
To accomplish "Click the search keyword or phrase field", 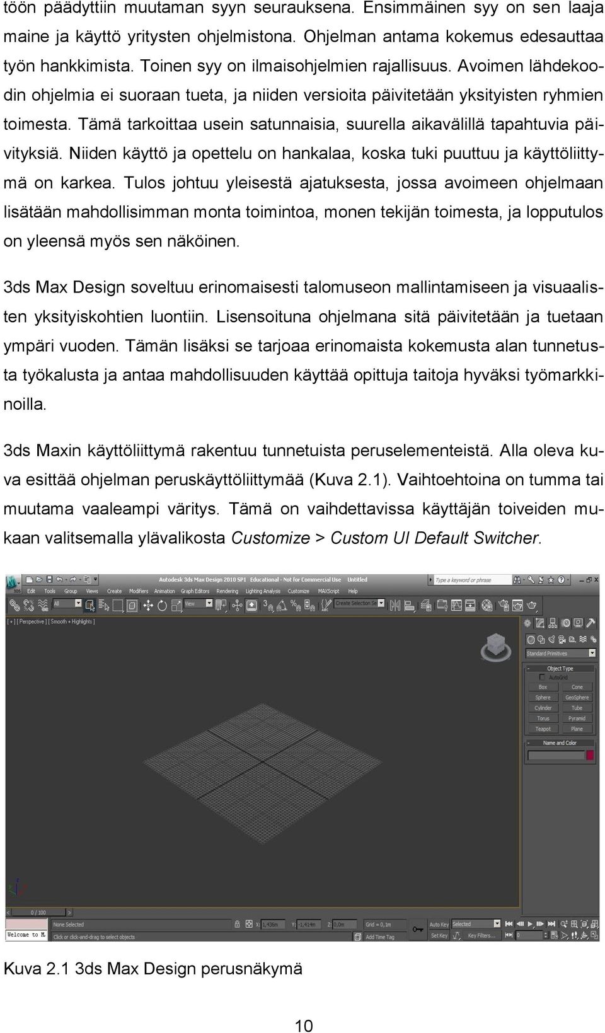I will [472, 580].
